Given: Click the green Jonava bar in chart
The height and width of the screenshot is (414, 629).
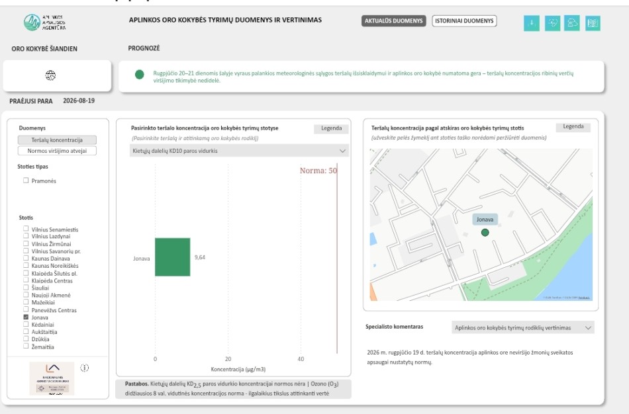Looking at the screenshot, I should [x=173, y=257].
